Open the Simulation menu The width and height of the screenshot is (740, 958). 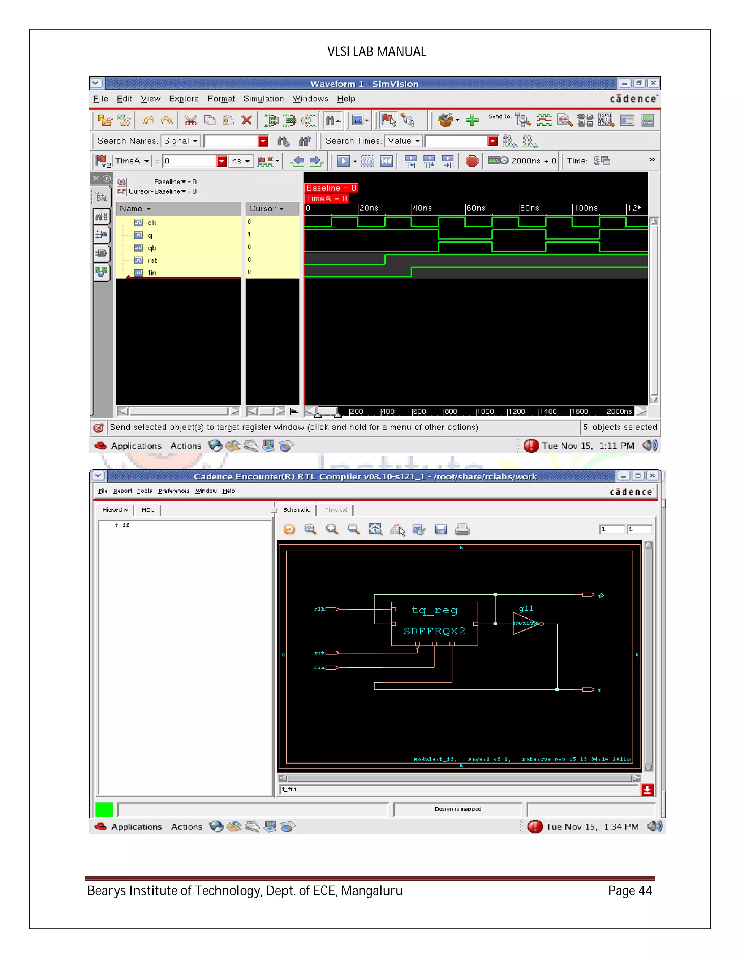point(263,99)
